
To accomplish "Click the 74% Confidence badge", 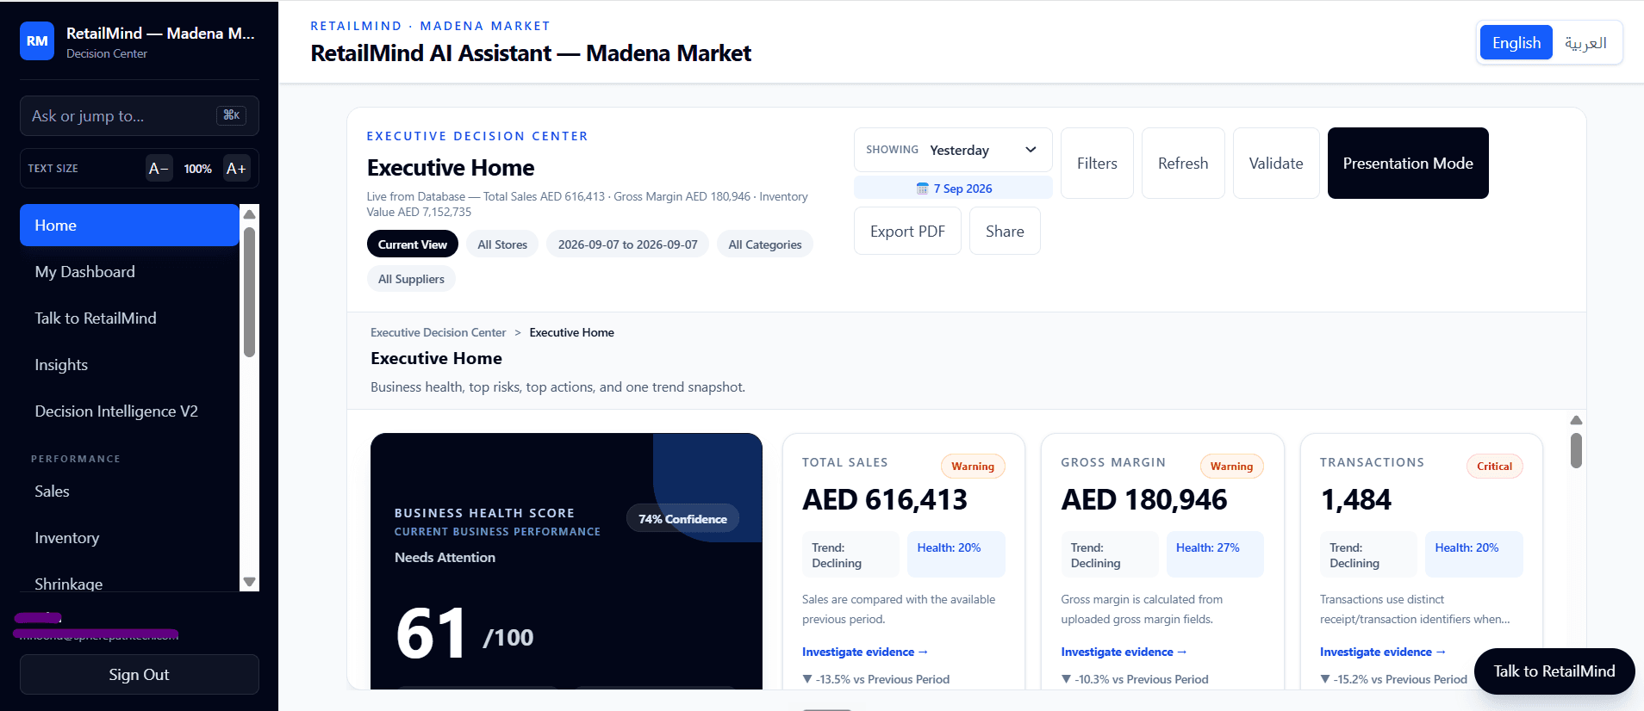I will pos(682,519).
